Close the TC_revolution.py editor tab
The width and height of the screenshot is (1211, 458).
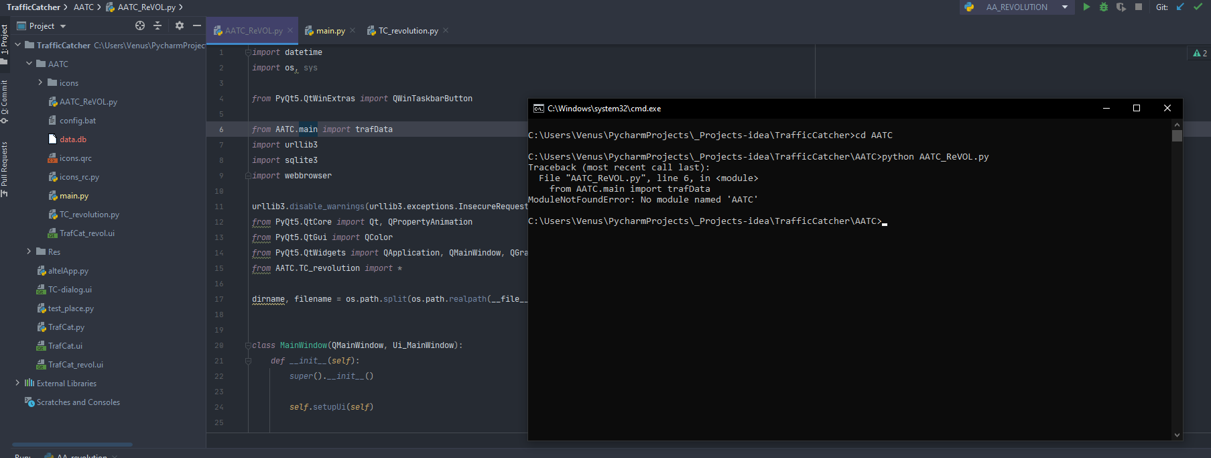point(446,30)
